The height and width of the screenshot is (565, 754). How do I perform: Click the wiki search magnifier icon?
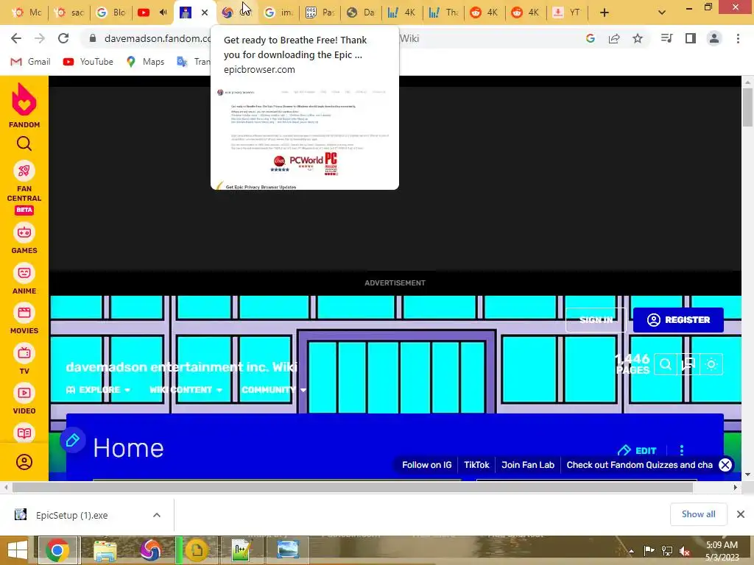pyautogui.click(x=666, y=365)
